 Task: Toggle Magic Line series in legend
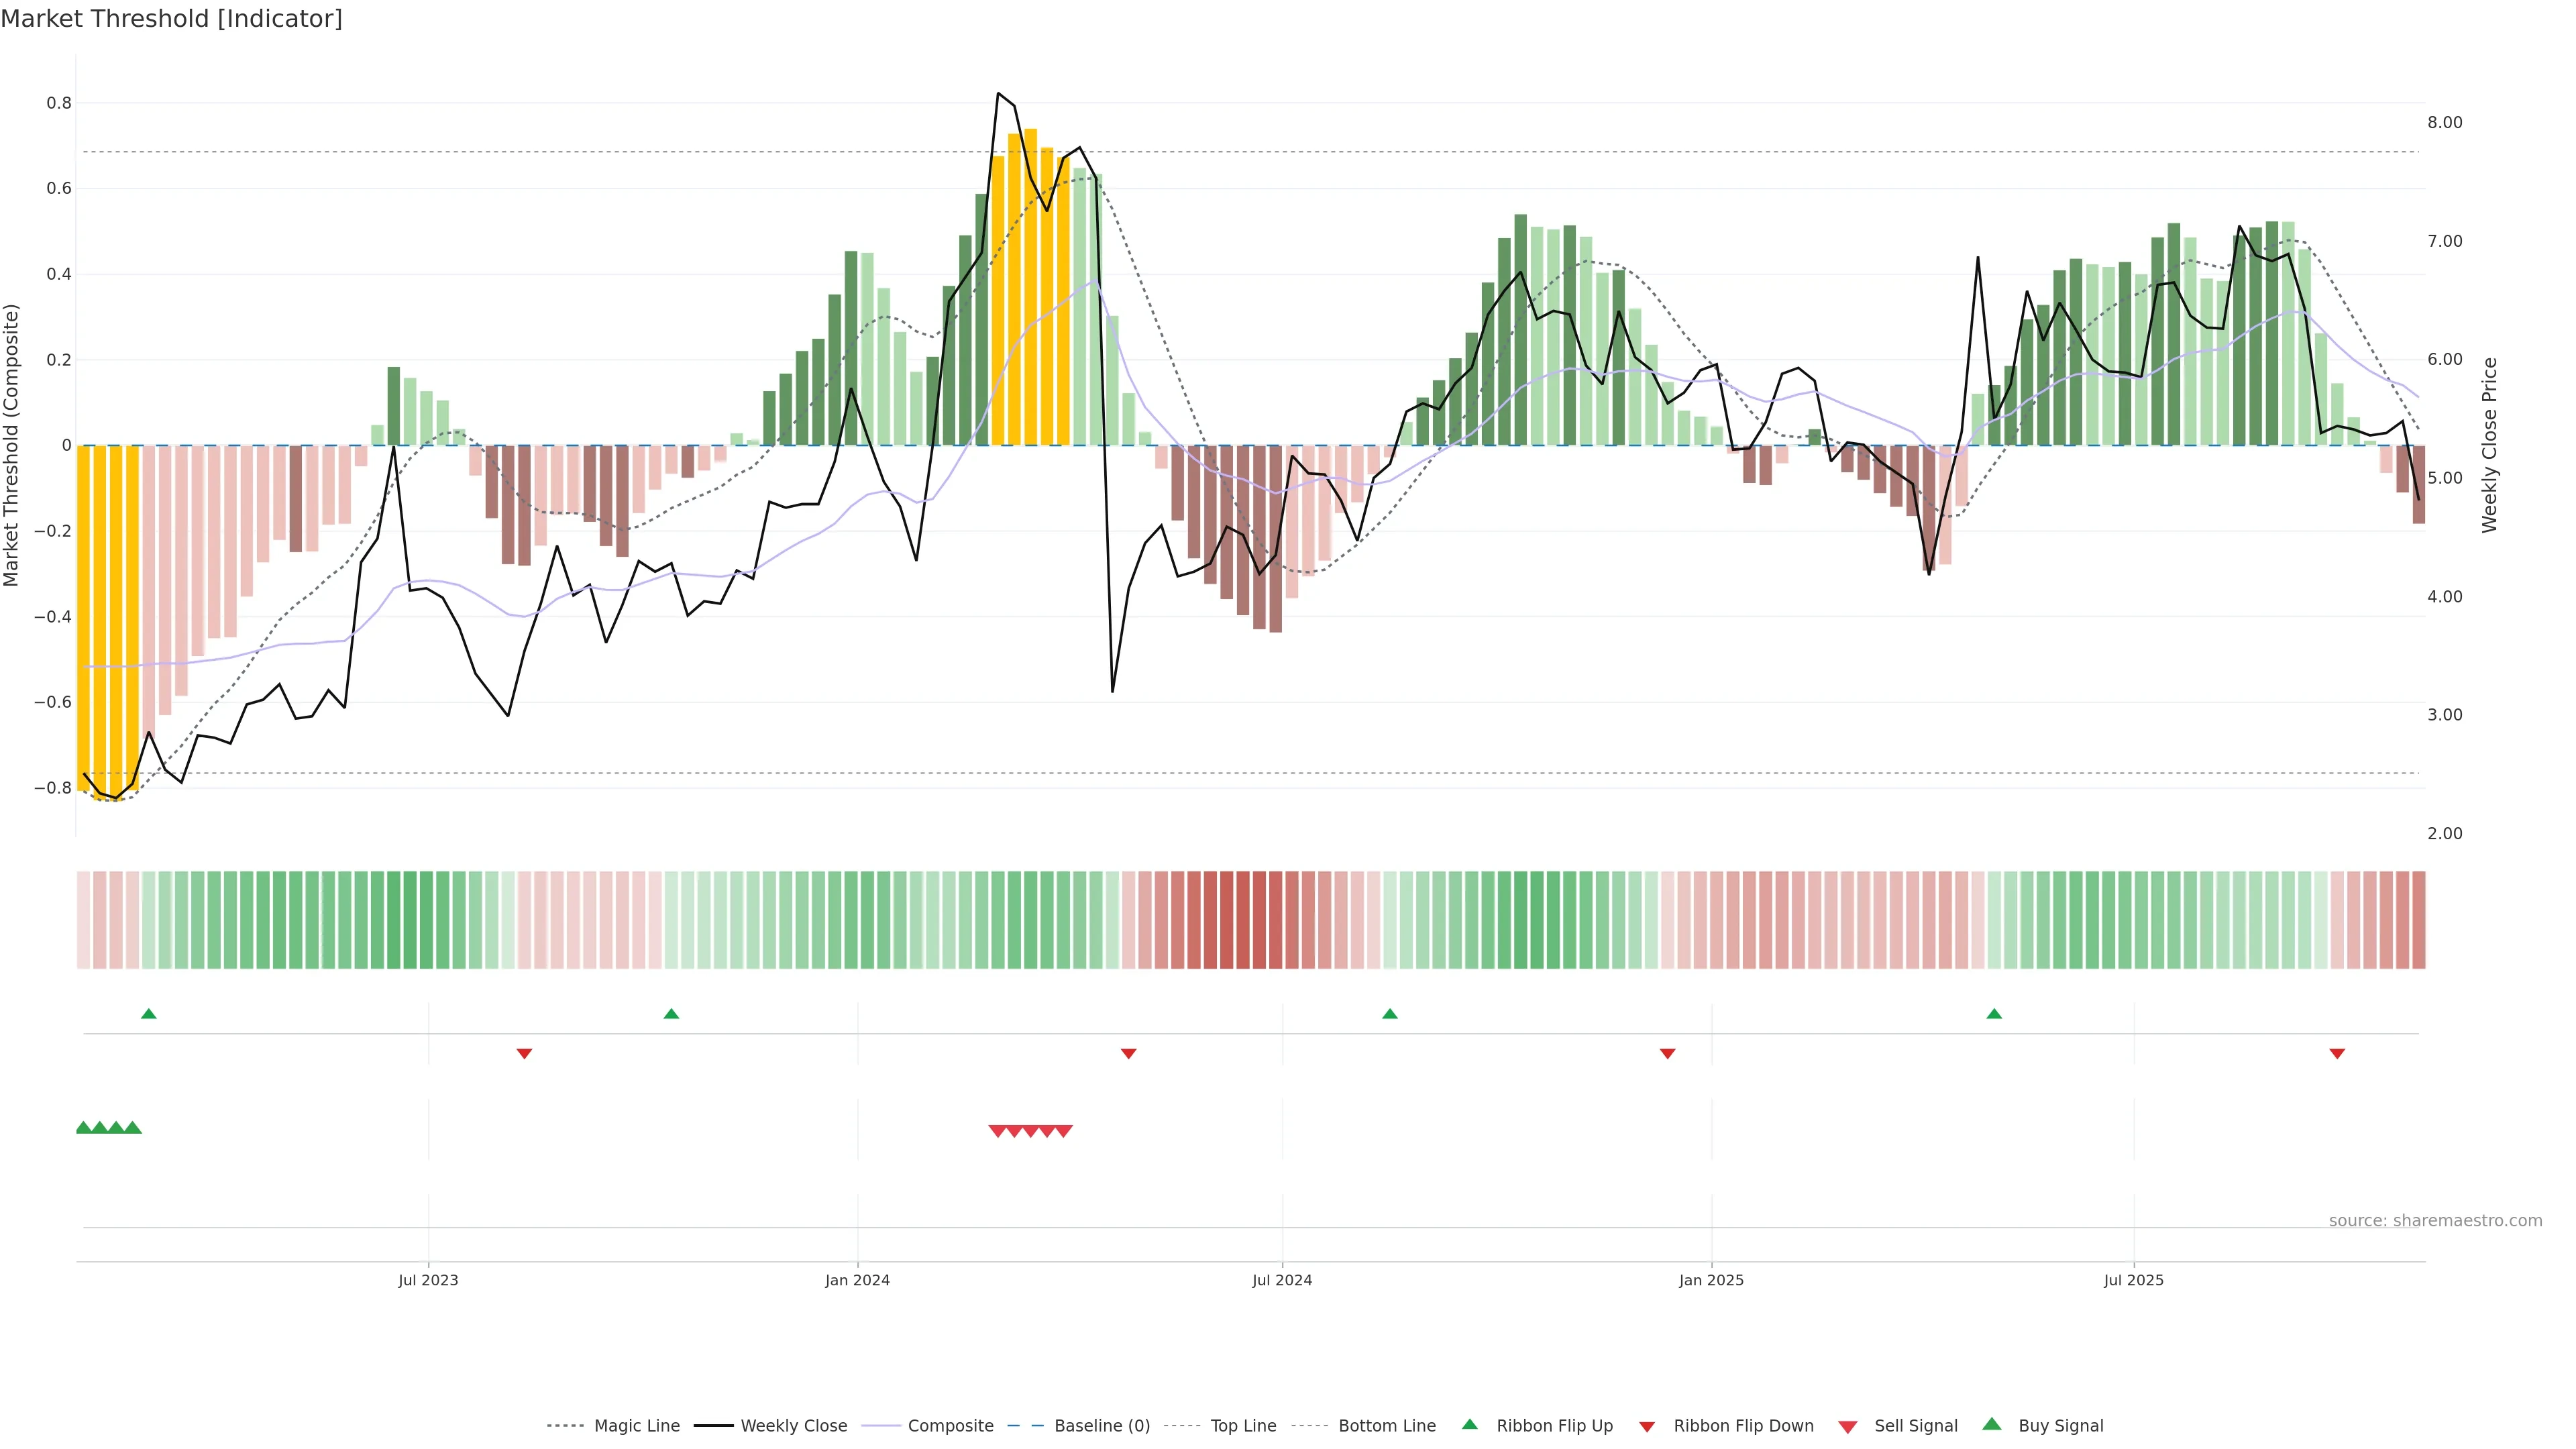636,1426
